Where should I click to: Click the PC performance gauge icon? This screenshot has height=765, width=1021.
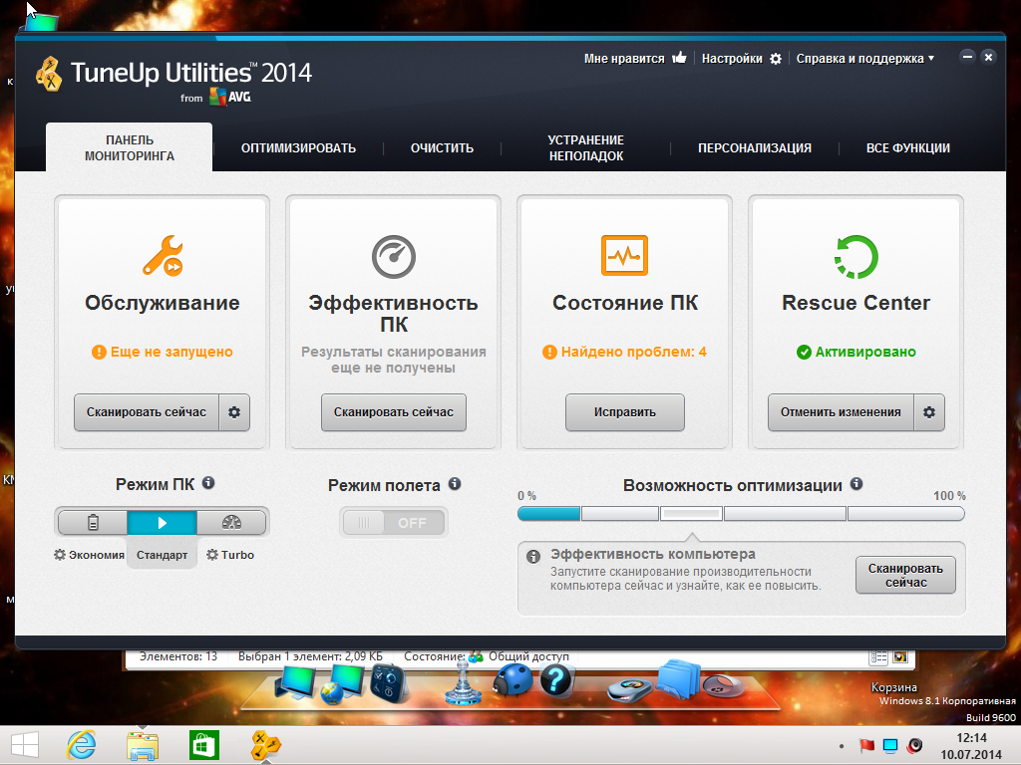point(393,256)
